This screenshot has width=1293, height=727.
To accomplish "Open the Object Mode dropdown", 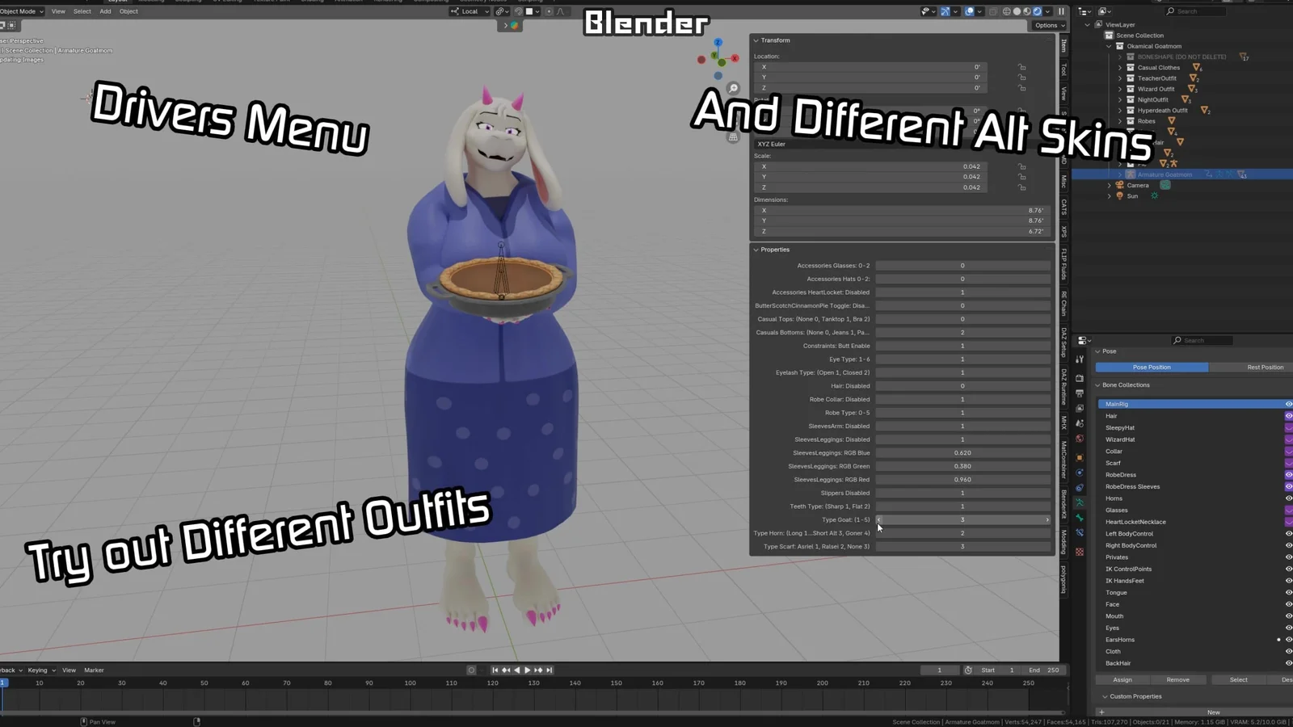I will 22,11.
